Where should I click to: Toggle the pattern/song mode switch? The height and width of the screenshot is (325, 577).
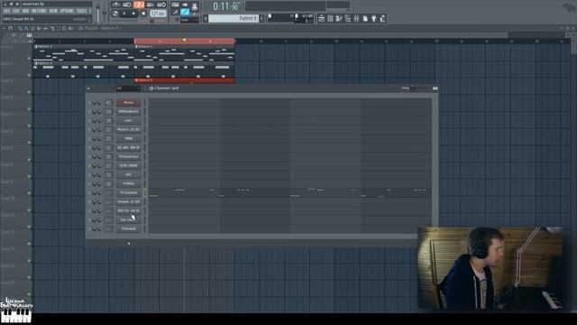coord(114,14)
